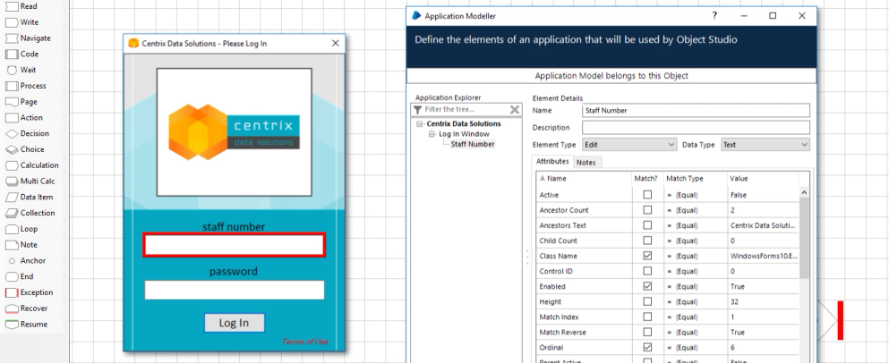Toggle Match checkbox for Height attribute

click(x=647, y=301)
